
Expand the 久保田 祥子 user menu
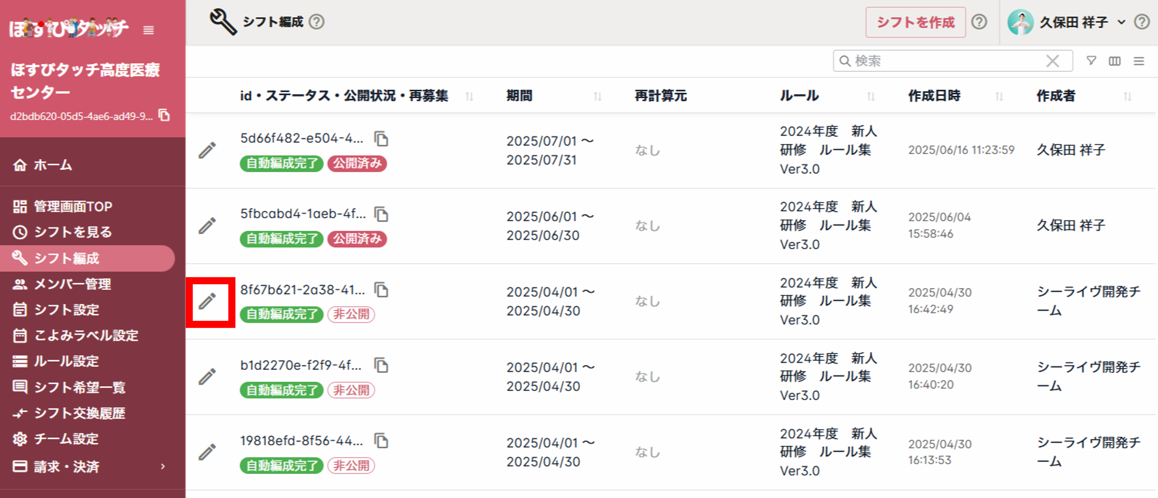pyautogui.click(x=1121, y=22)
